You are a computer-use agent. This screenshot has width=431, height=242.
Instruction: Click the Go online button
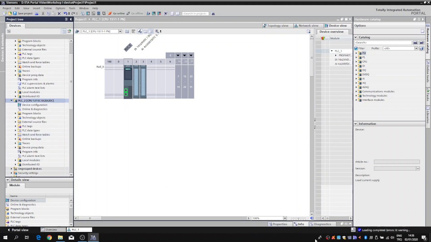(x=117, y=13)
